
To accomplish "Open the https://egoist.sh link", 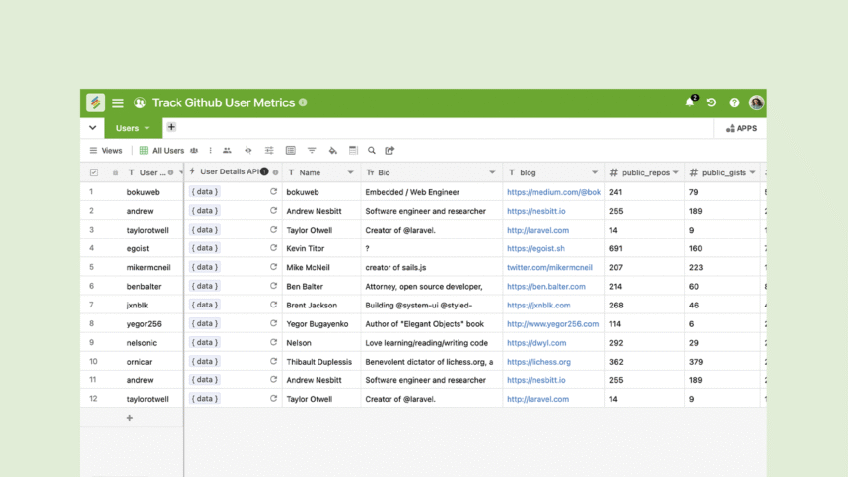I will click(x=535, y=248).
